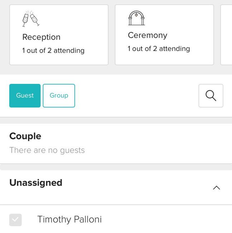Select the Ceremony title text
This screenshot has width=232, height=233.
(x=148, y=35)
